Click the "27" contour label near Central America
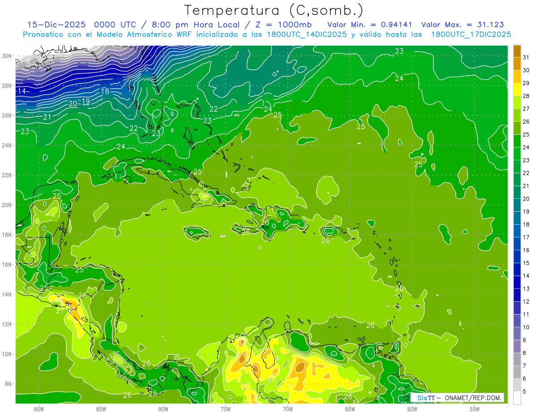This screenshot has height=415, width=538. [x=61, y=311]
